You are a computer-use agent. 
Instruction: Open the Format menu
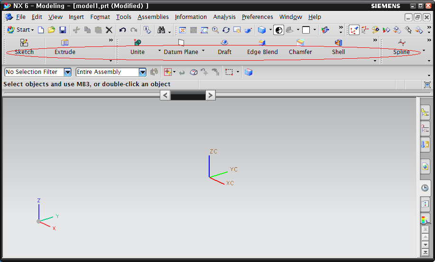100,17
